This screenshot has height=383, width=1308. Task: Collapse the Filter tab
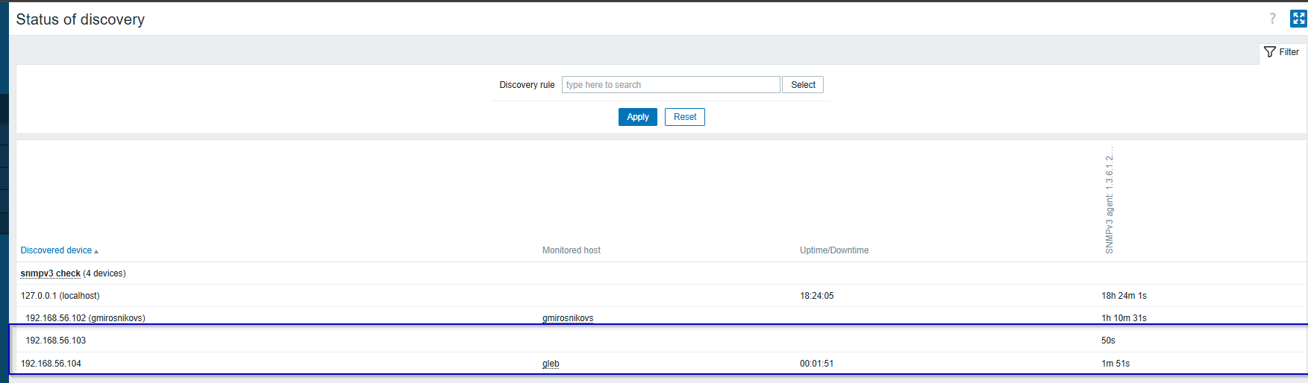(1282, 52)
